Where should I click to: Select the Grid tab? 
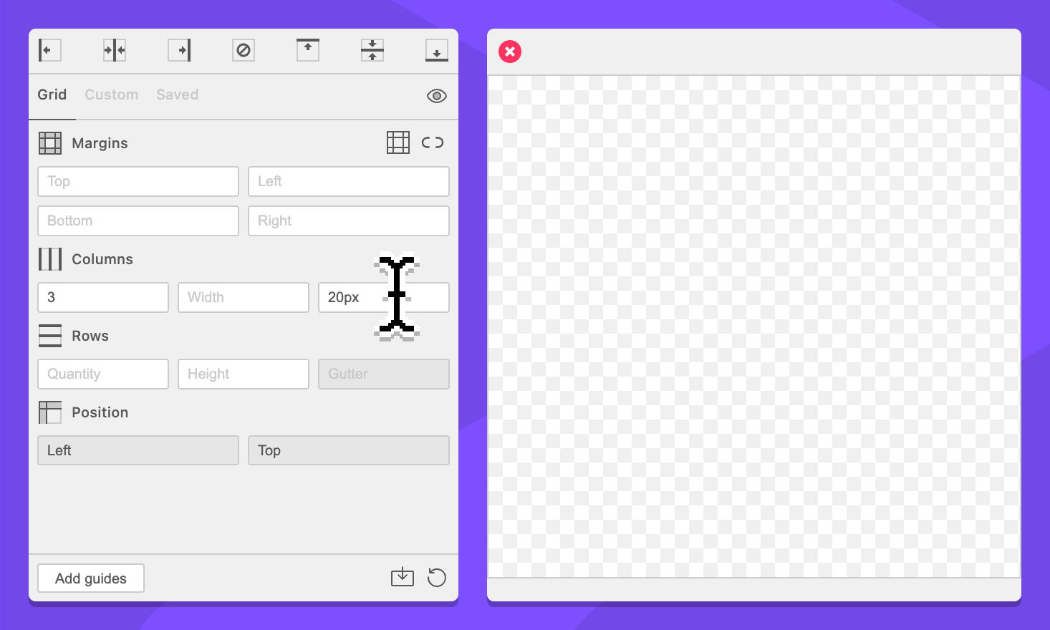click(52, 94)
